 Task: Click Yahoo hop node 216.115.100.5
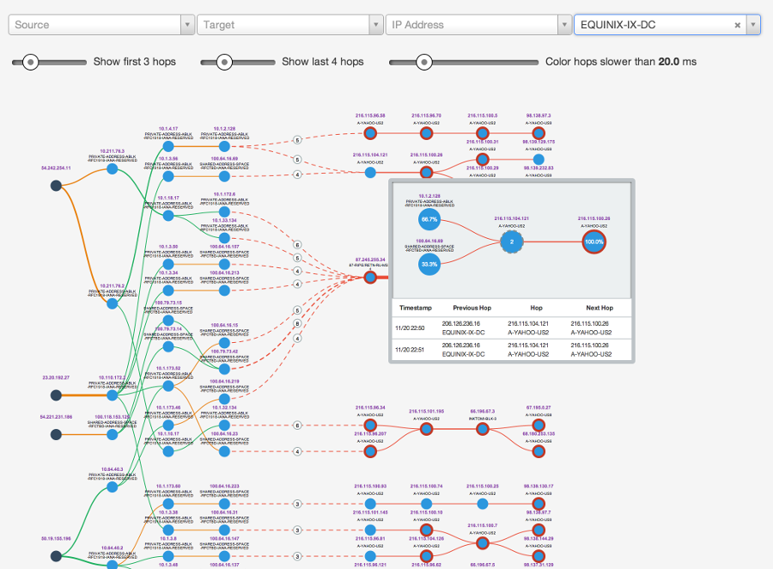(483, 133)
